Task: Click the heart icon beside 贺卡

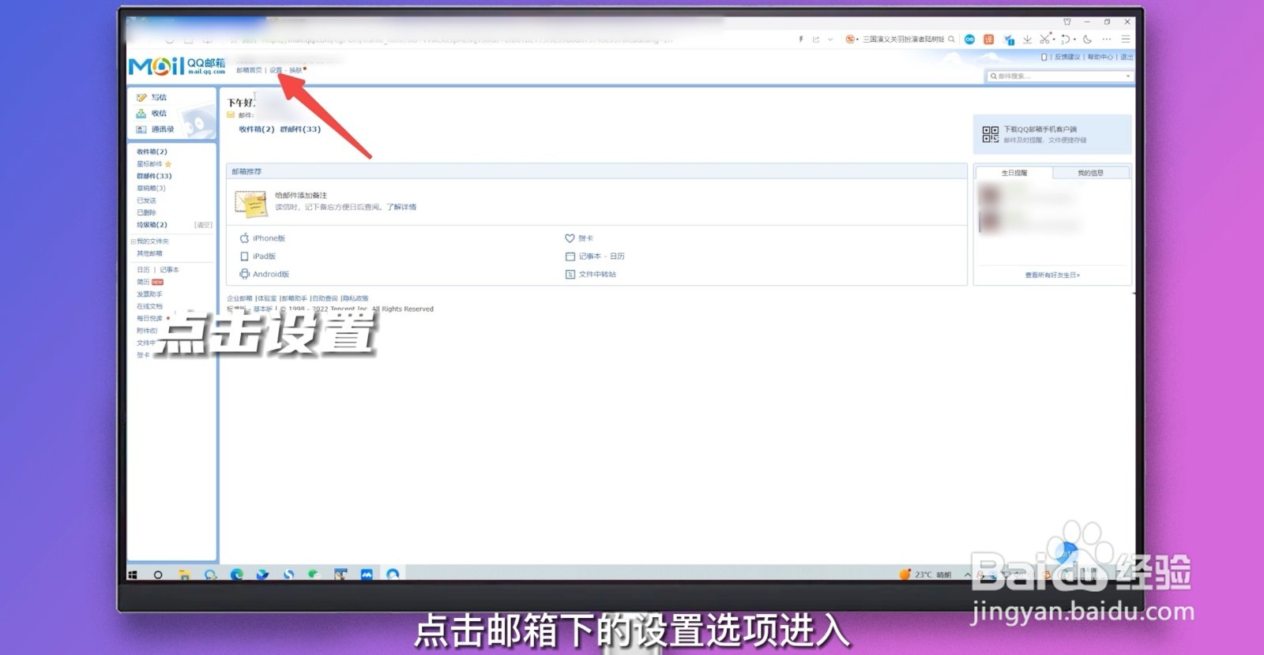Action: click(570, 238)
